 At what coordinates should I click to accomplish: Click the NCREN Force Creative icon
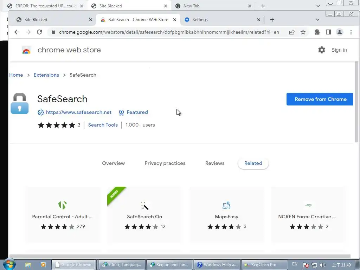click(308, 205)
